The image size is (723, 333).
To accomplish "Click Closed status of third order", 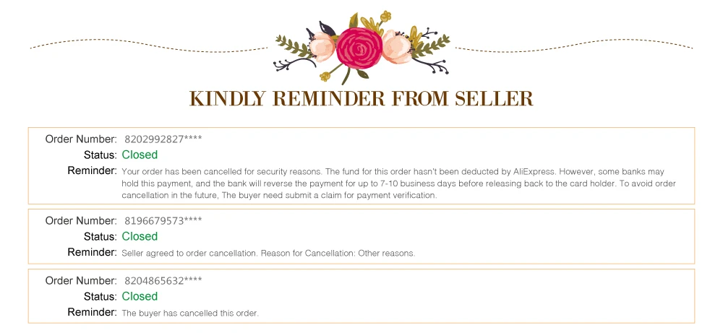I will (140, 296).
